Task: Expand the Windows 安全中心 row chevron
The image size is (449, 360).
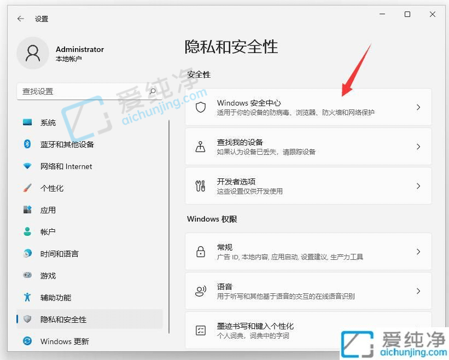Action: click(x=417, y=107)
